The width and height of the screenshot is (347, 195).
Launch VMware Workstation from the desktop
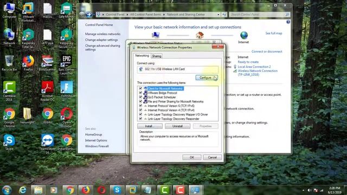28,12
